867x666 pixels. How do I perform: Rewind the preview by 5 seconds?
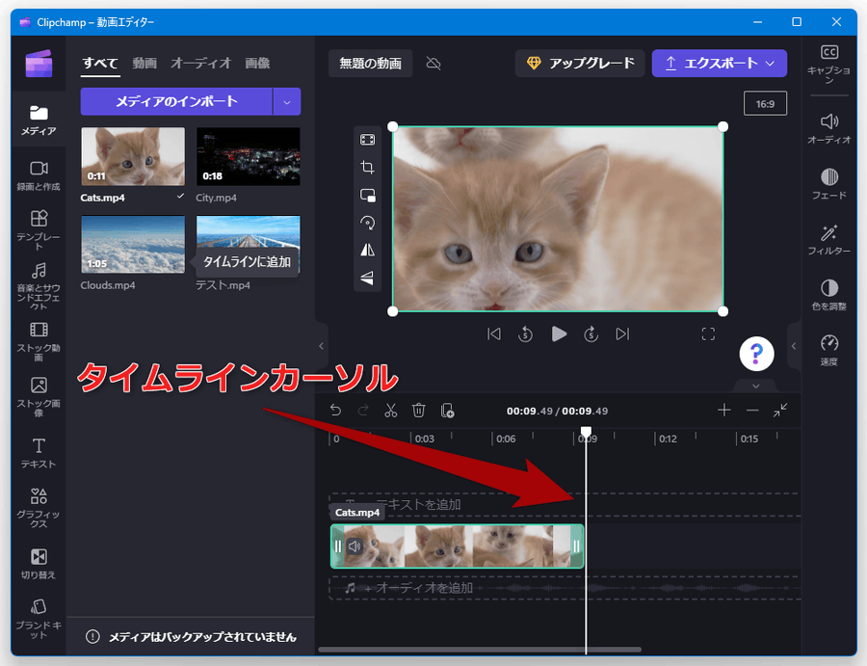tap(525, 334)
